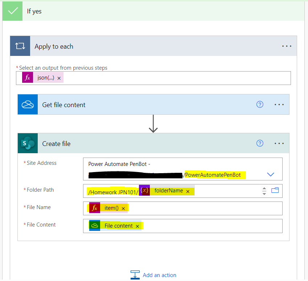This screenshot has height=281, width=308.
Task: Expand the Site Address dropdown
Action: point(271,175)
